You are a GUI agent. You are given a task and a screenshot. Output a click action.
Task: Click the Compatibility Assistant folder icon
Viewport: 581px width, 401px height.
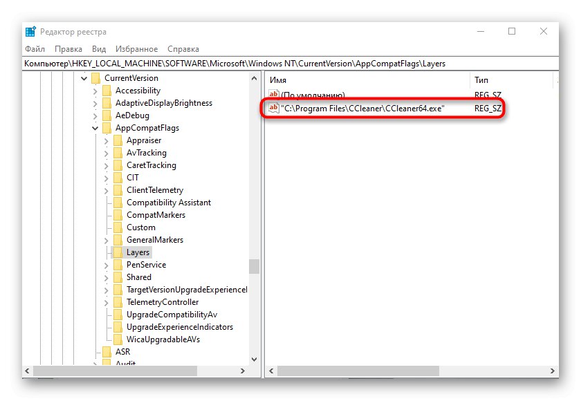(118, 203)
